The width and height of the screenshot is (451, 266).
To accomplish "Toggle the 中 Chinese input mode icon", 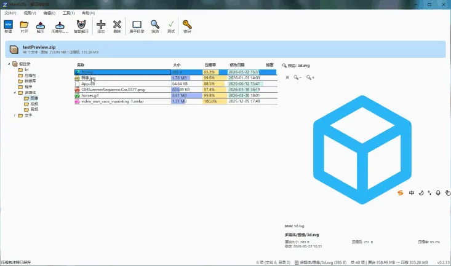I will (412, 193).
